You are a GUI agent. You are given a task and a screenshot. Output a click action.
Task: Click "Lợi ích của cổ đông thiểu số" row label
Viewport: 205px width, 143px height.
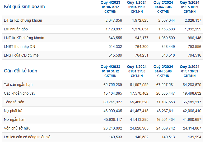tap(27, 137)
